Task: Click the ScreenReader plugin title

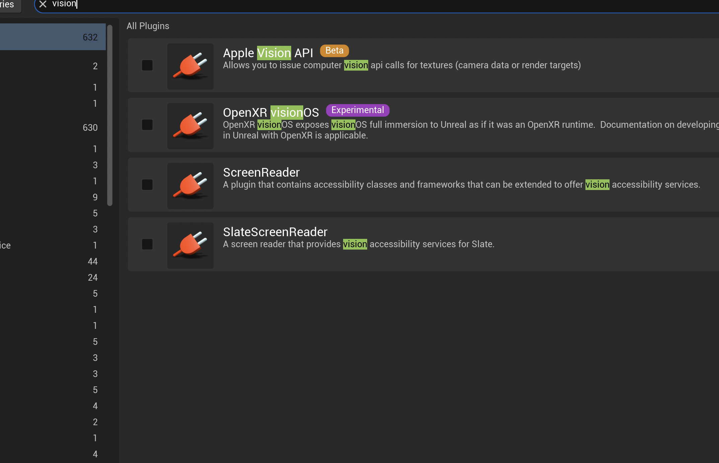Action: point(261,172)
